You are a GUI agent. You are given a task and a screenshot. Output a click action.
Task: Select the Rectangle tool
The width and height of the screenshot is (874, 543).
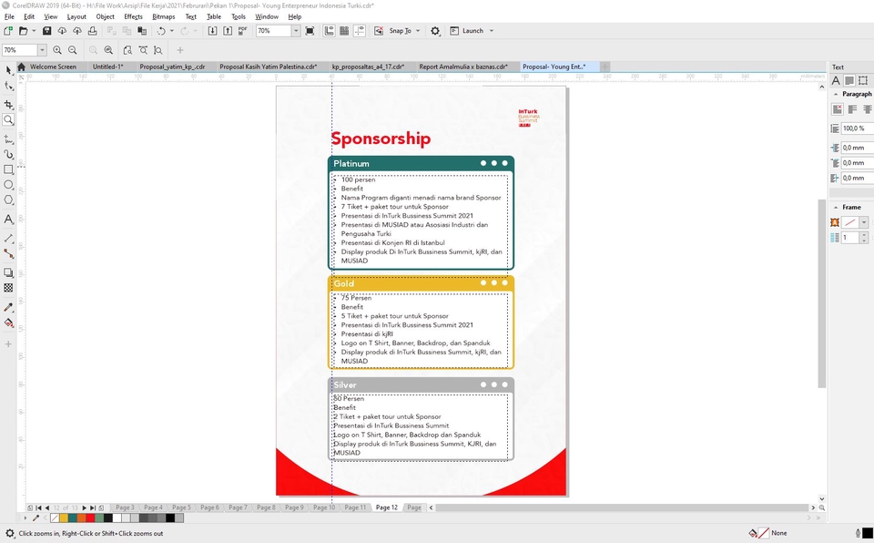(x=8, y=169)
